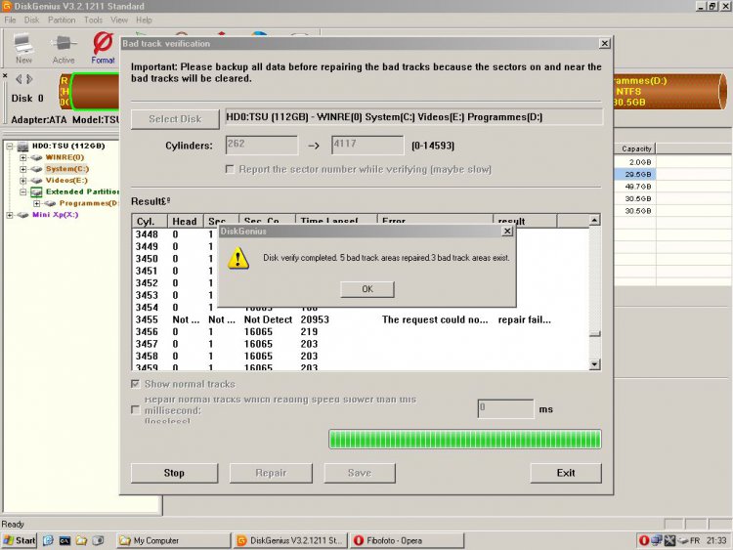Click OK in the DiskGenius message
This screenshot has width=733, height=550.
367,289
